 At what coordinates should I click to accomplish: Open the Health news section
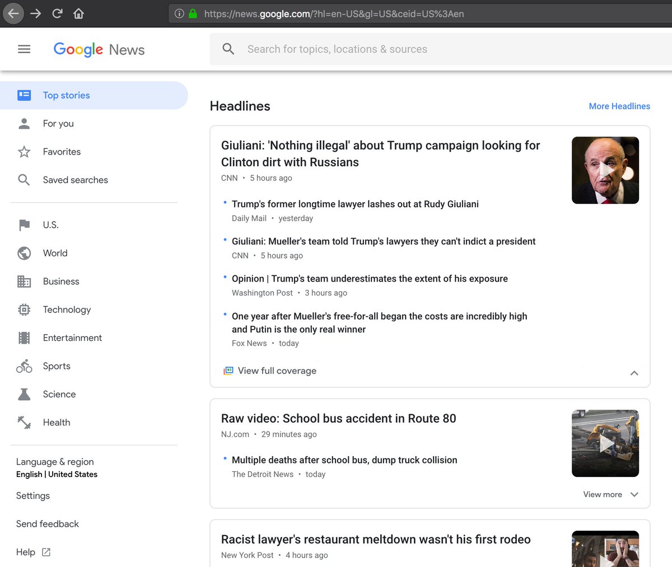(57, 423)
